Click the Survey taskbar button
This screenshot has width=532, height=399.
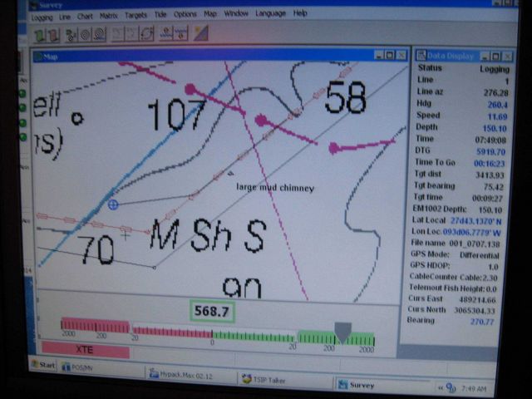(382, 385)
